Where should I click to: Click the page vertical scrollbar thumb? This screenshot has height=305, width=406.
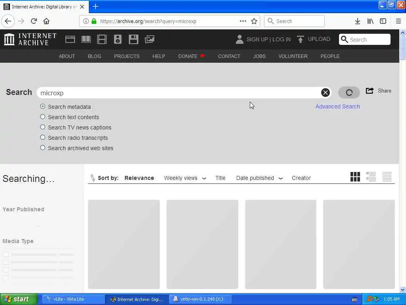point(402,48)
